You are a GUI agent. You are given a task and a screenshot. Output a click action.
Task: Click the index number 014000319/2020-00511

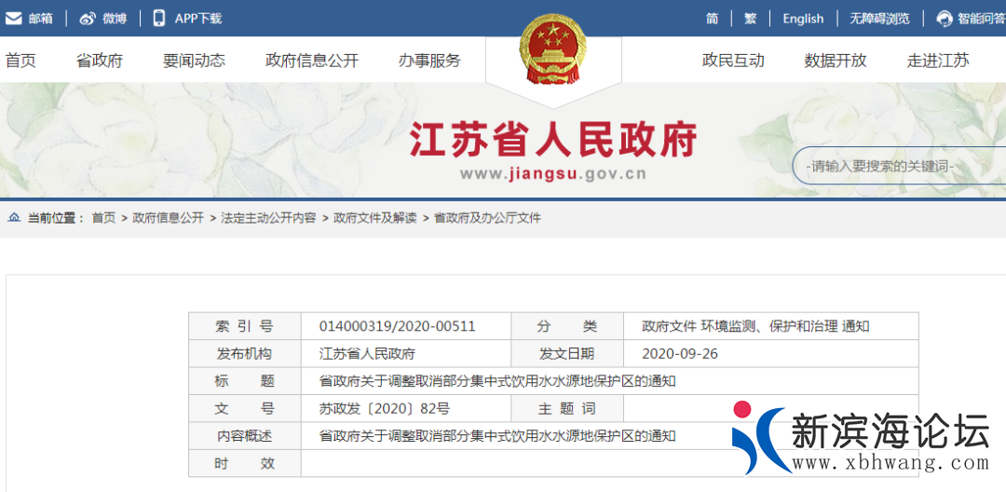point(397,326)
